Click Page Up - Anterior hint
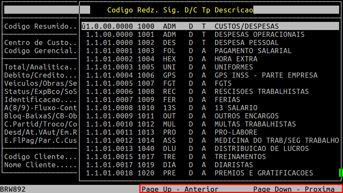Image resolution: width=343 pixels, height=193 pixels. pos(180,189)
